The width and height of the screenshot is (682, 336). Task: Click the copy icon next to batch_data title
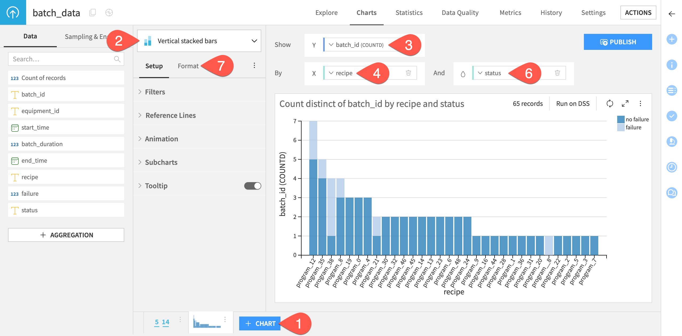pos(93,13)
